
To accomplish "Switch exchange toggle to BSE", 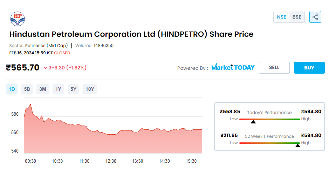I will [297, 17].
